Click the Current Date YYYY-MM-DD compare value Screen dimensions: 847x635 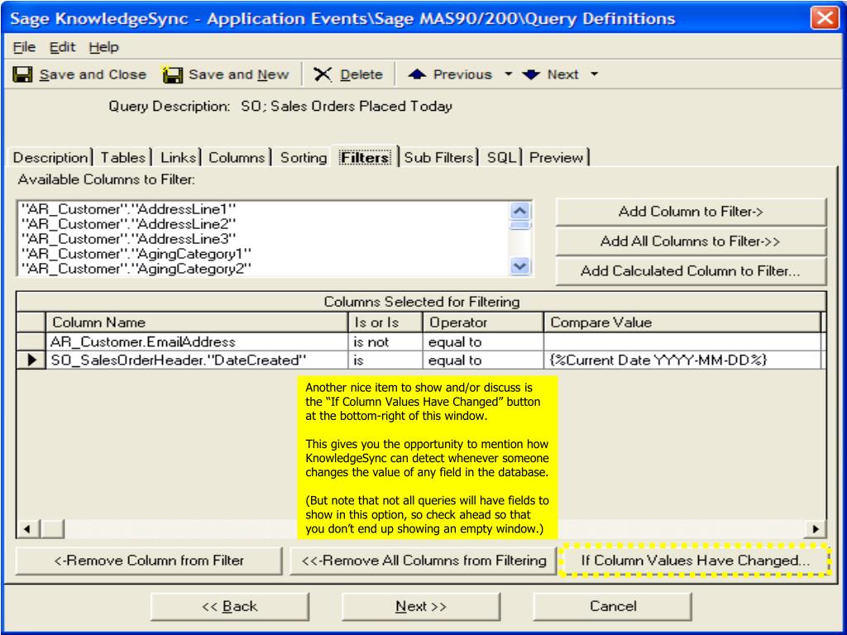click(x=682, y=360)
